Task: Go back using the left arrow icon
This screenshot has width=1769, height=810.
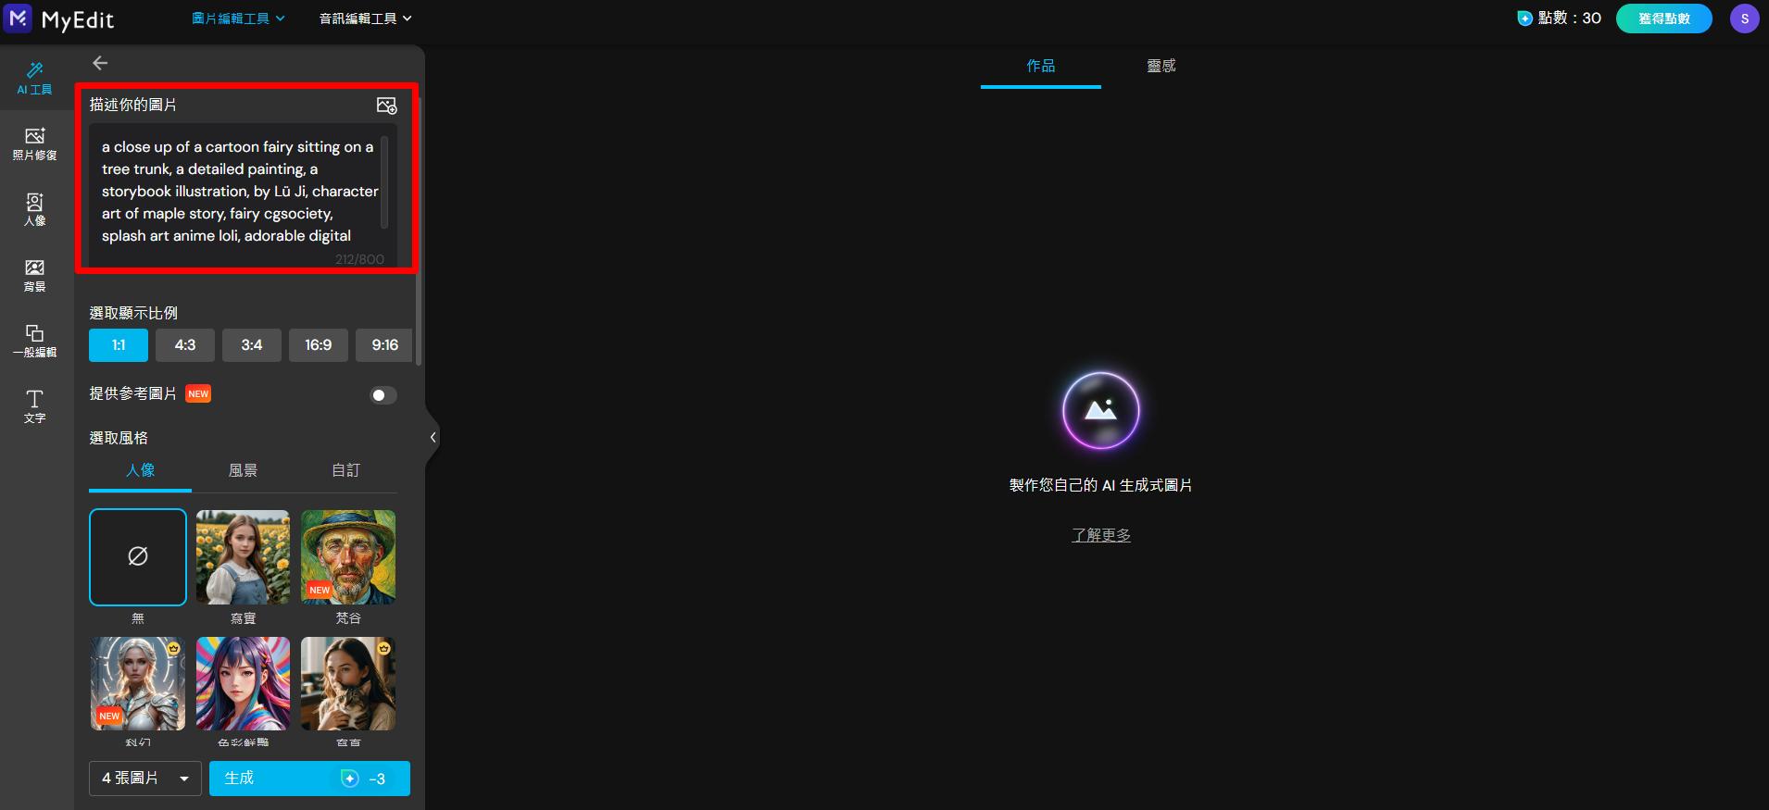Action: coord(100,63)
